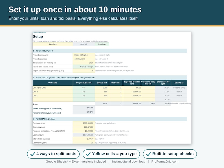
Task: Click the Personal share value 39.3%
Action: coord(84,112)
